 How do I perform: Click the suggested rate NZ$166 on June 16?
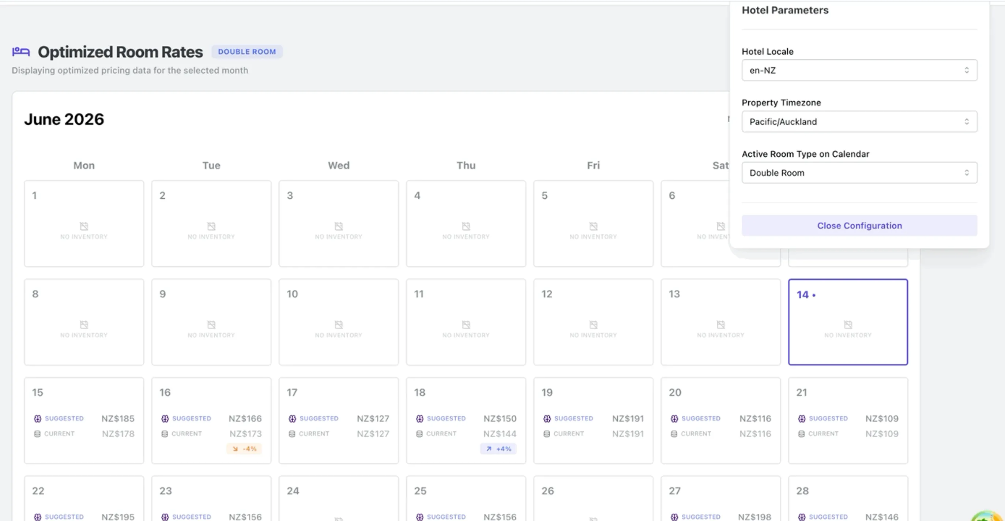[245, 419]
